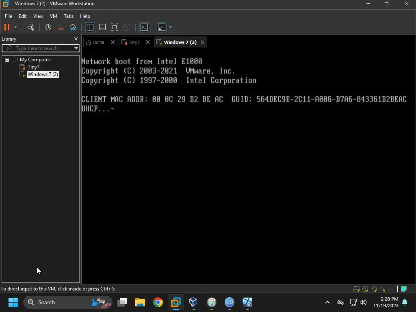416x312 pixels.
Task: Click the message log note icon
Action: pos(404,289)
